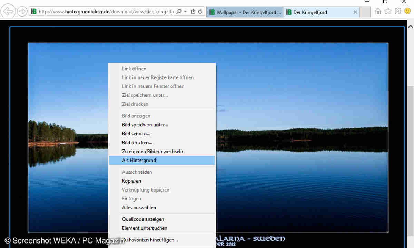Viewport: 414px width, 248px height.
Task: Choose 'Bild speichern unter...' from context menu
Action: tap(145, 125)
